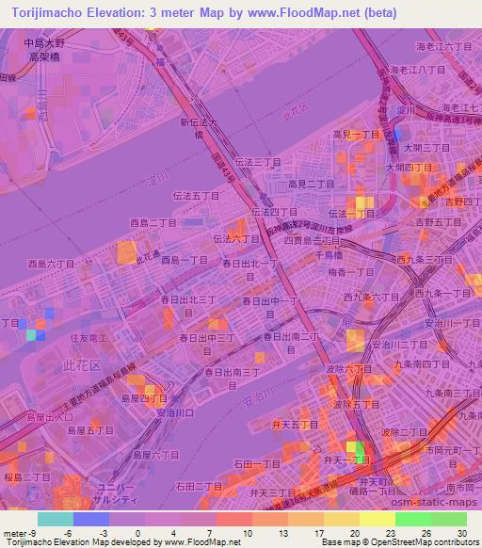Screen dimensions: 482x548
Task: Click the 弁天五丁目 map label
Action: (x=295, y=425)
